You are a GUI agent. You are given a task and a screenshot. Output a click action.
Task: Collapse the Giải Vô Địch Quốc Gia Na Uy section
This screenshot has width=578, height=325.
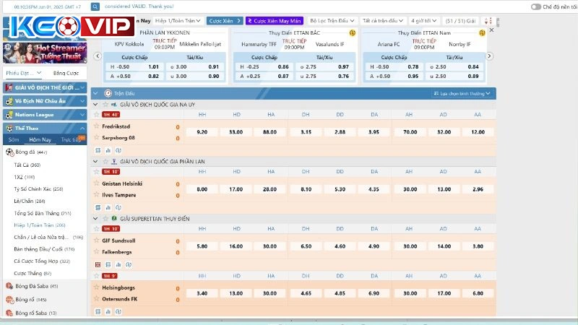point(96,105)
